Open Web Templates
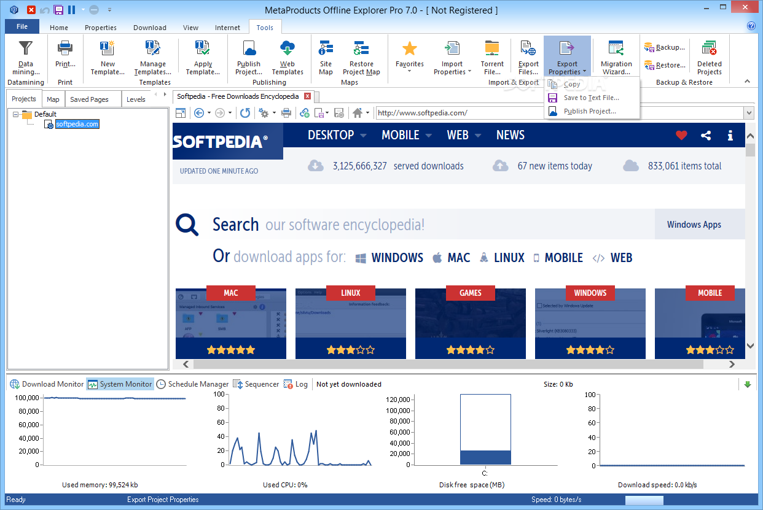This screenshot has height=510, width=763. 288,57
